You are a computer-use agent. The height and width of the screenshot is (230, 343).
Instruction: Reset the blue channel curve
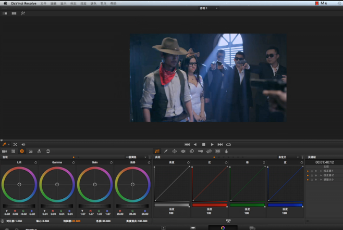[x=302, y=162]
